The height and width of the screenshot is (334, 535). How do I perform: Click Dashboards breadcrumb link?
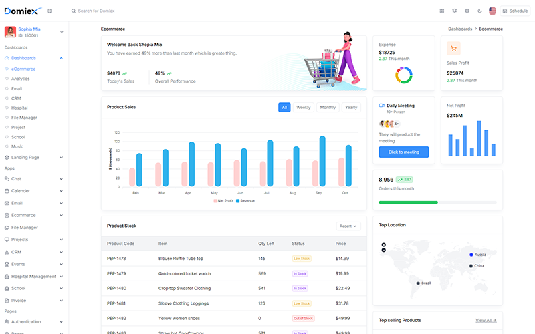[460, 29]
